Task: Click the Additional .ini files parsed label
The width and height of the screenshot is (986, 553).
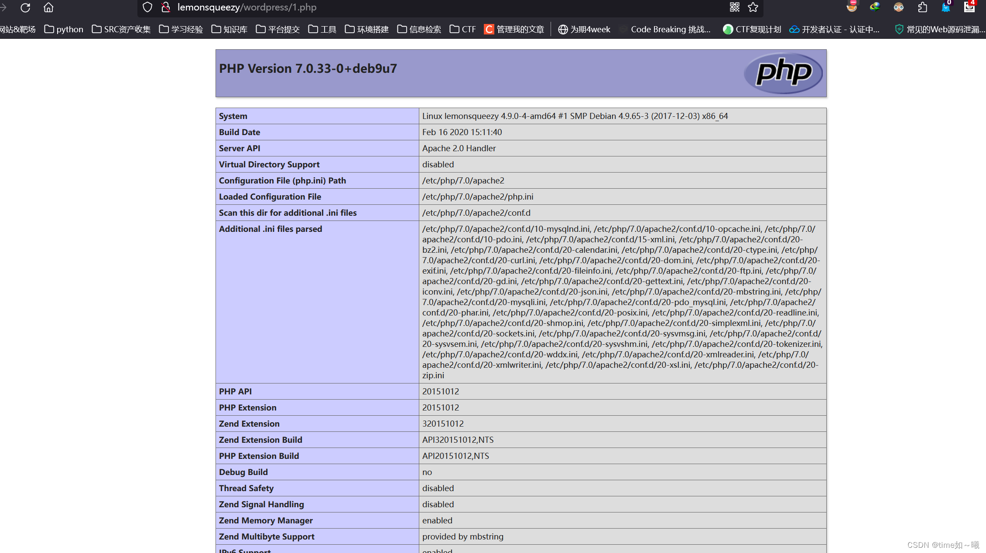Action: (270, 229)
